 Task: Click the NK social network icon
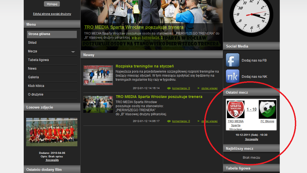click(x=233, y=76)
